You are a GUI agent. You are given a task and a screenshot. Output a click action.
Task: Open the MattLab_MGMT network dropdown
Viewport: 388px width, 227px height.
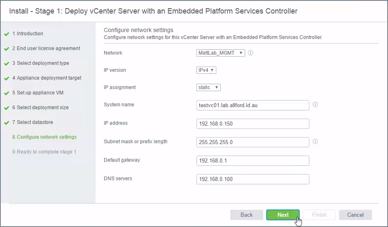[220, 53]
